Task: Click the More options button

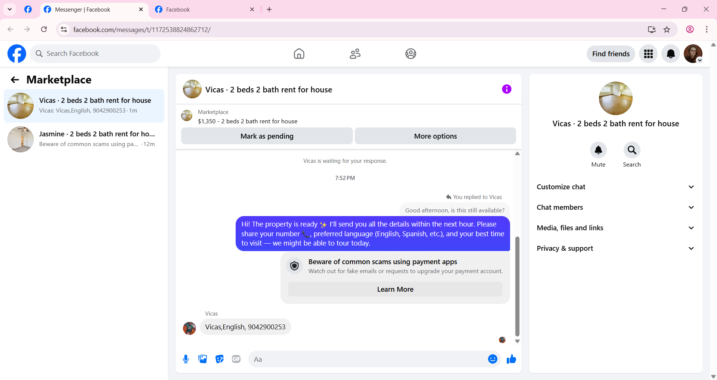Action: tap(435, 136)
